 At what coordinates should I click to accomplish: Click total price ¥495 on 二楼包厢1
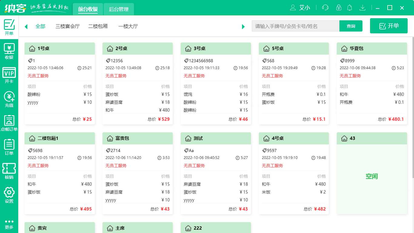pos(86,209)
